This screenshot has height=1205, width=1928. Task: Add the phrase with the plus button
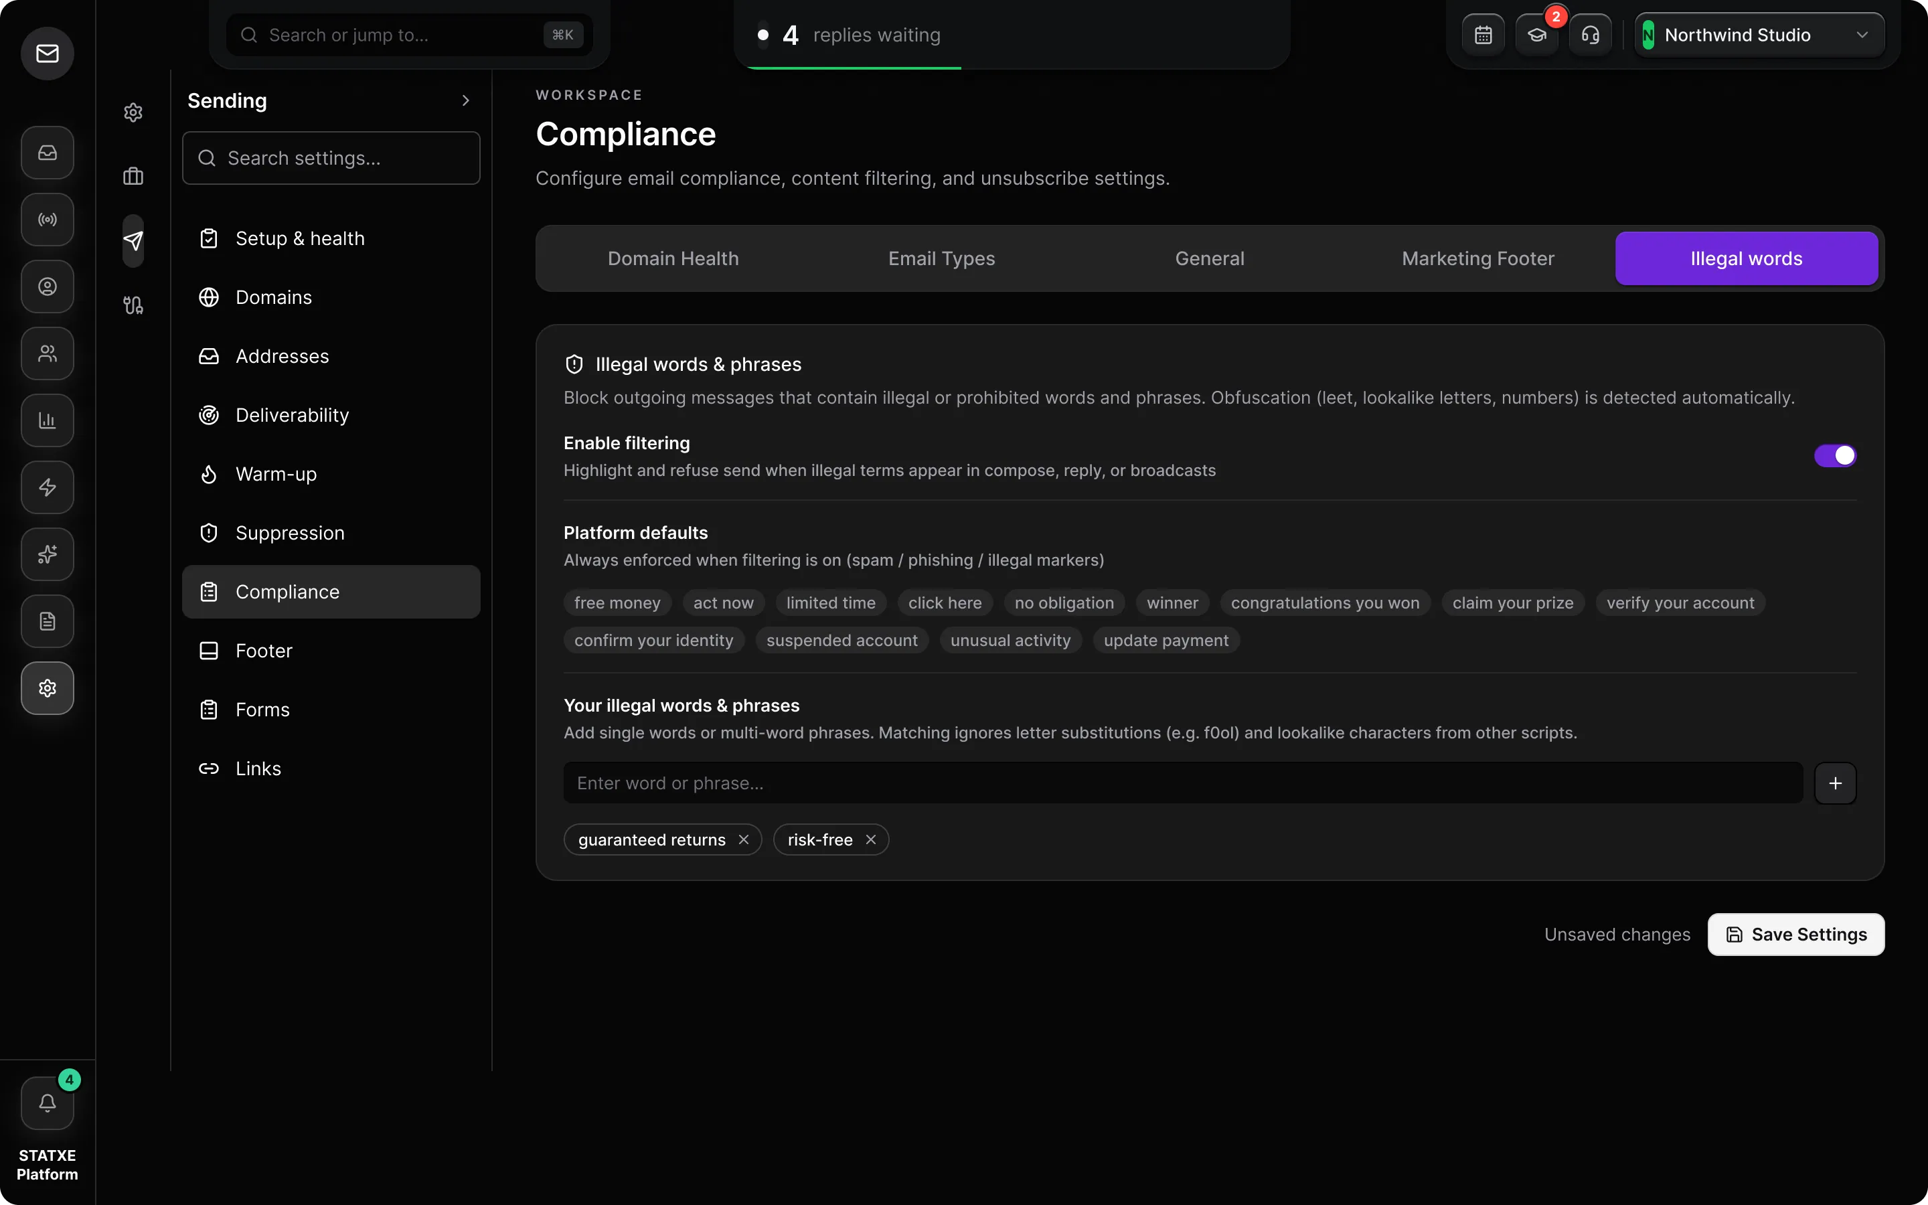(1835, 783)
